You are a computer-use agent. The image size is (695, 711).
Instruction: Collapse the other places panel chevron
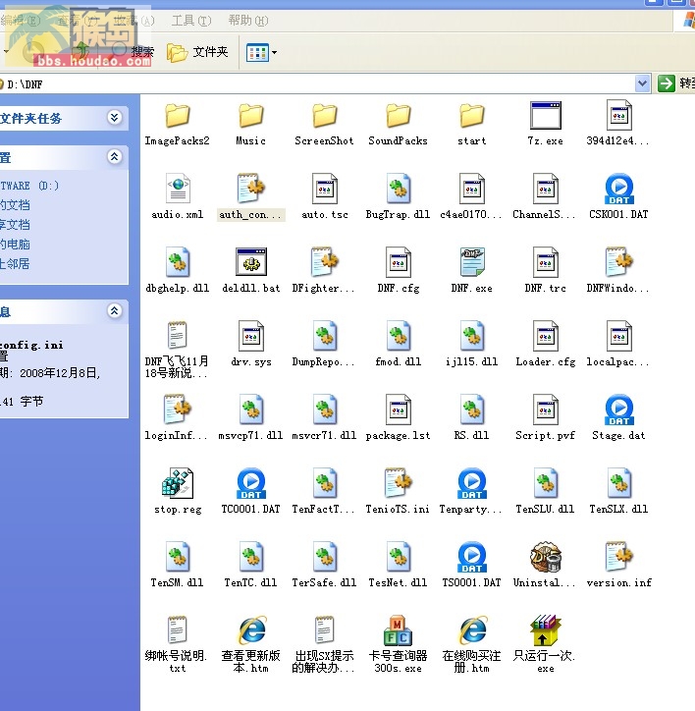click(x=114, y=157)
